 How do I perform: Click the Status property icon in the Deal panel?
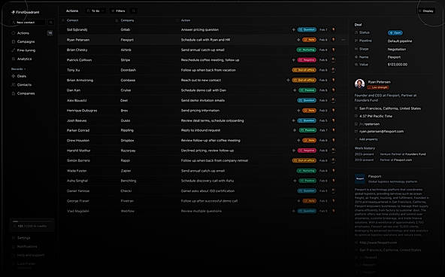[356, 32]
